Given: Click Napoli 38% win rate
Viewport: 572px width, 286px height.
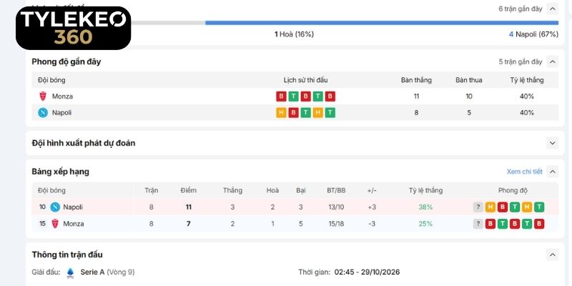Looking at the screenshot, I should pyautogui.click(x=425, y=207).
